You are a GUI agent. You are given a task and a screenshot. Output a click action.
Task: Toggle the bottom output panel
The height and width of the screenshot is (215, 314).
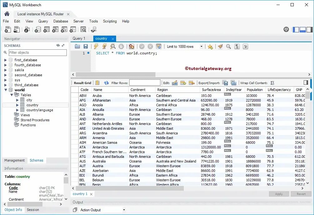302,29
